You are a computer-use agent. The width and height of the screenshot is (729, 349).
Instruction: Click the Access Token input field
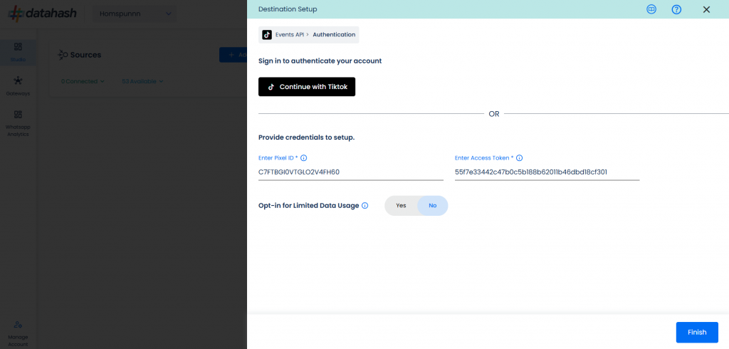tap(547, 172)
